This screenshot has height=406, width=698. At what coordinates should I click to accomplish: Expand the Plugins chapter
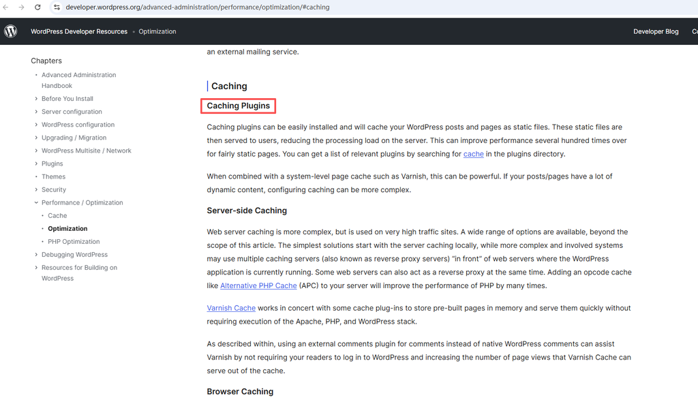click(36, 163)
